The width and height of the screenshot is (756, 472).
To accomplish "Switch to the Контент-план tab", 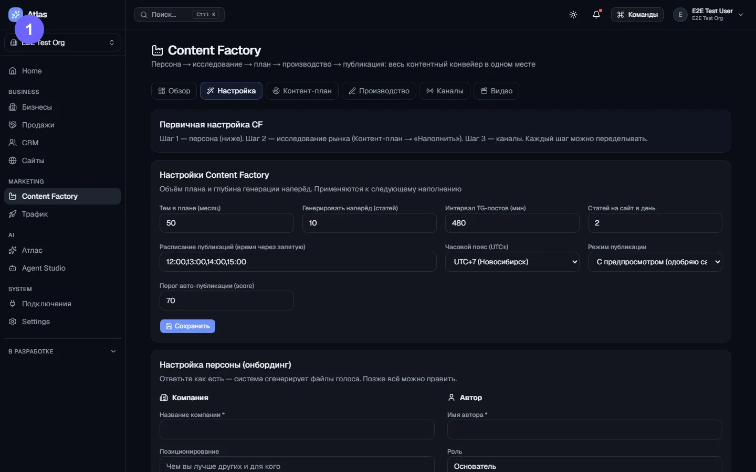I will pyautogui.click(x=302, y=91).
